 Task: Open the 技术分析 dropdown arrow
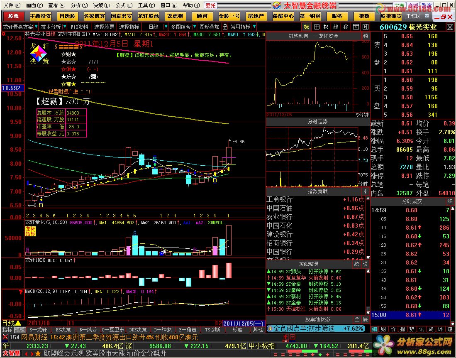[65, 27]
